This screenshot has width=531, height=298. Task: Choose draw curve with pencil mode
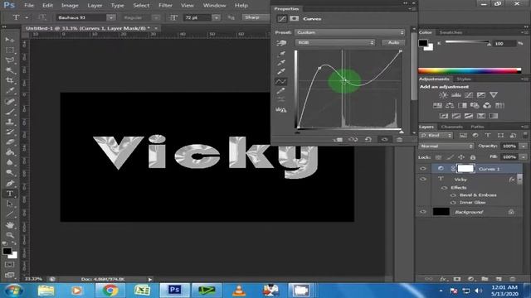pyautogui.click(x=280, y=90)
